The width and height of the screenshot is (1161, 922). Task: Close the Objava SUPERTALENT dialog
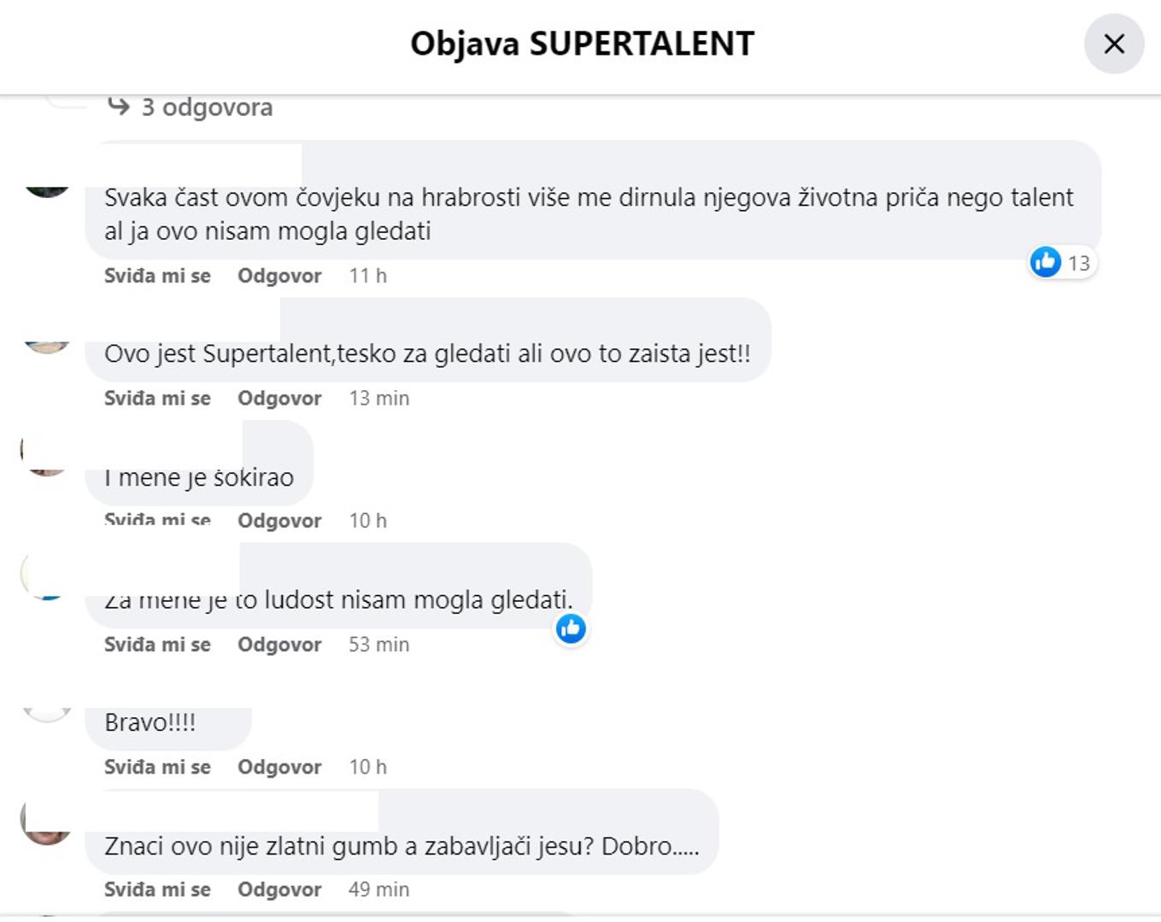[x=1113, y=44]
